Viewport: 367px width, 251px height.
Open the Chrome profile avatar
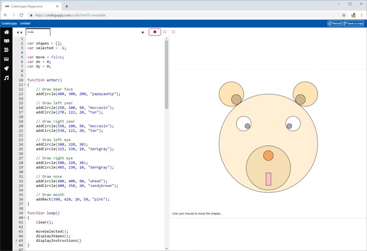[354, 15]
